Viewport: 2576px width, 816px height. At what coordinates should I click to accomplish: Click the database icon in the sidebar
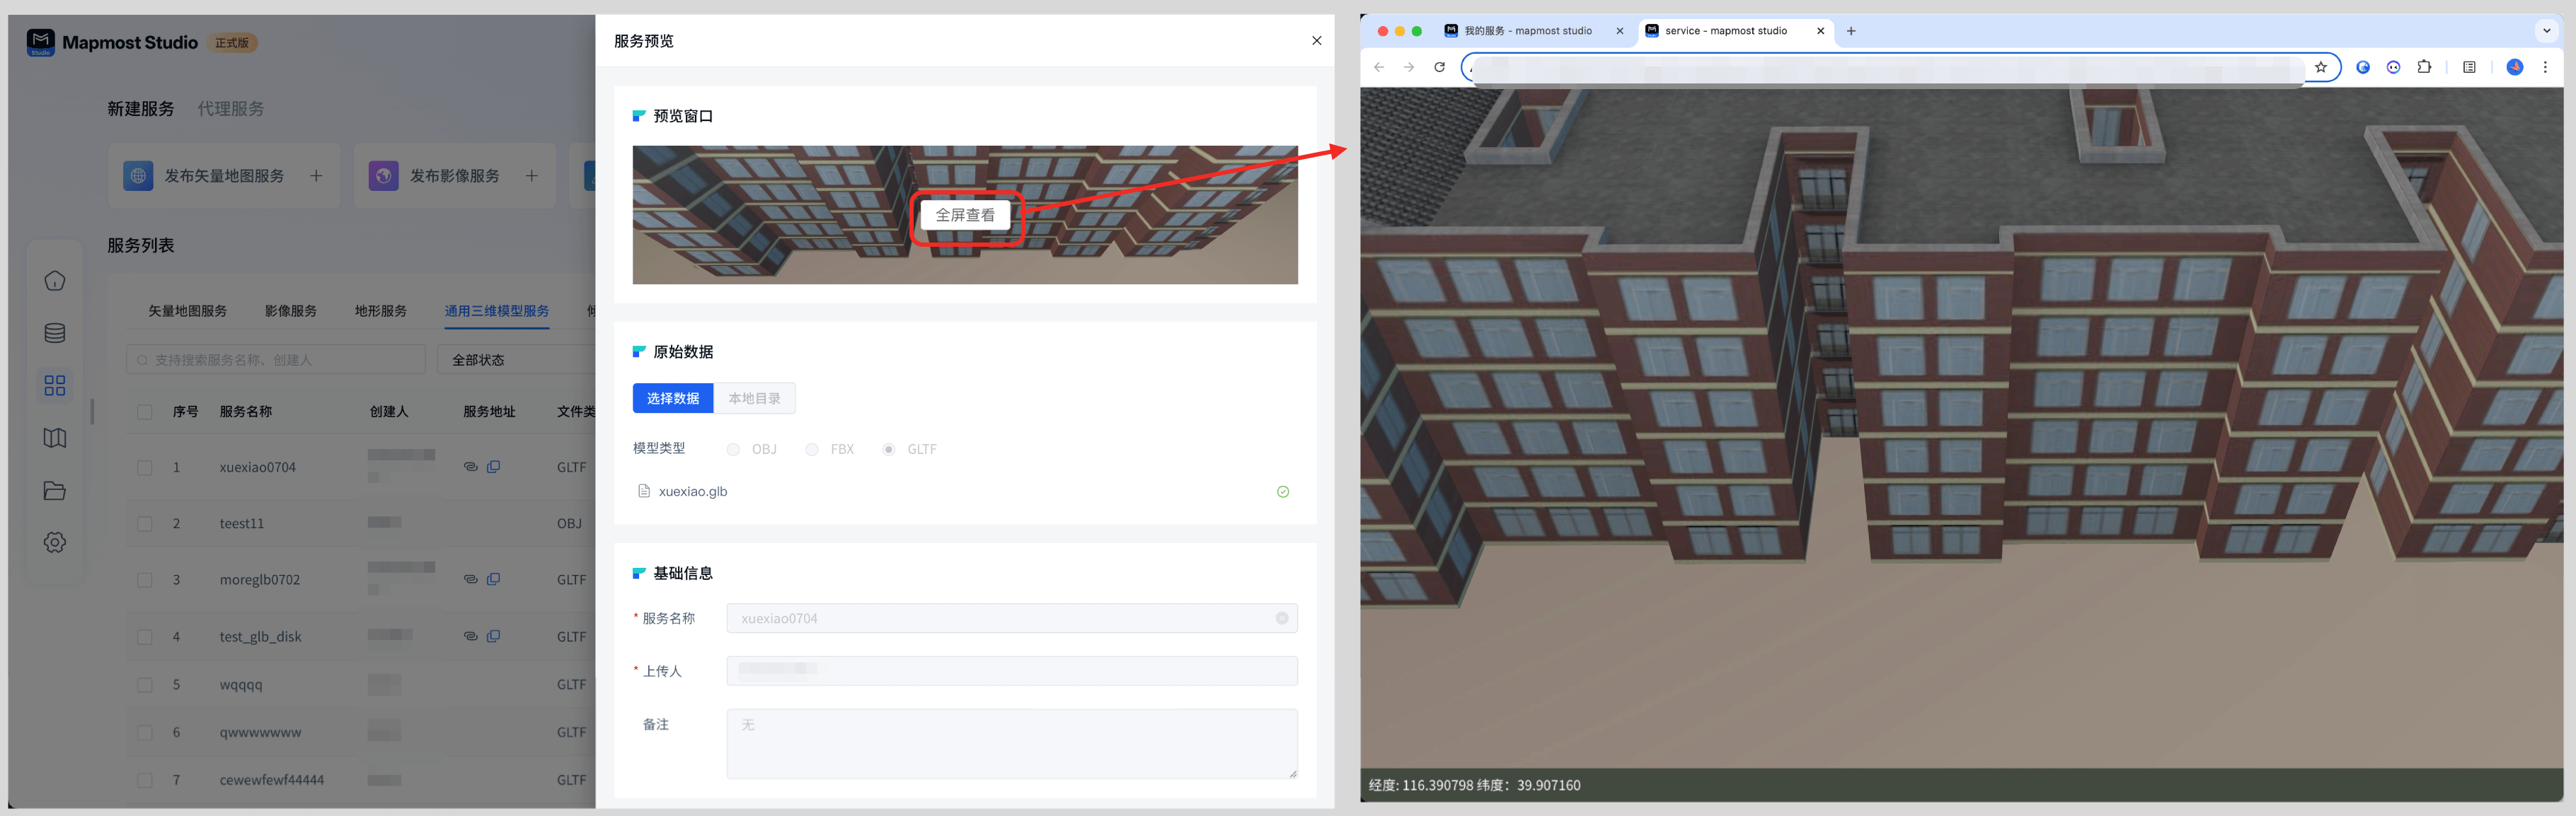[x=55, y=334]
